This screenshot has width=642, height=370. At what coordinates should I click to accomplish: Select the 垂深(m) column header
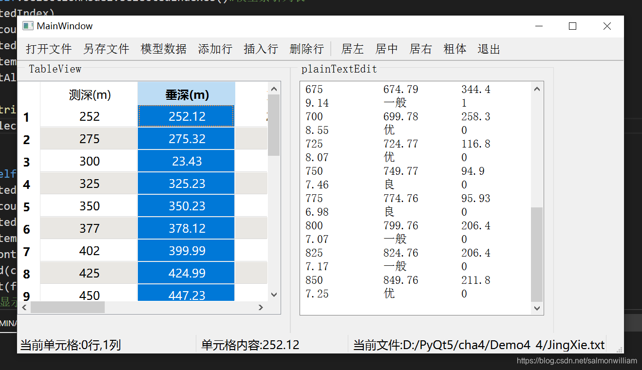click(x=186, y=94)
